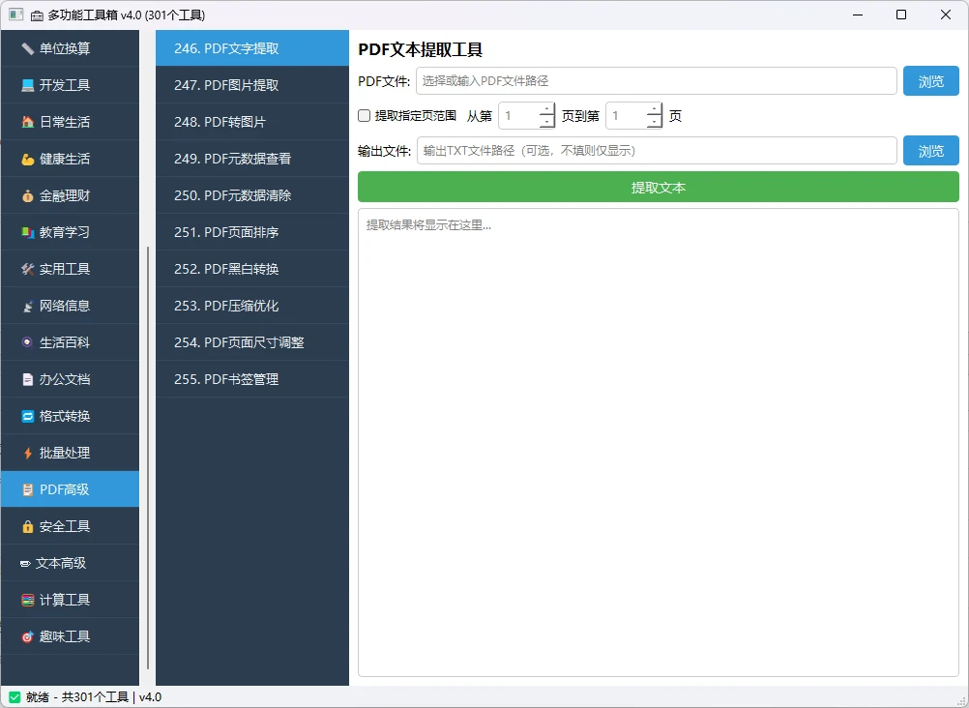The image size is (969, 708).
Task: Open tool 248. PDF转图片
Action: click(252, 122)
